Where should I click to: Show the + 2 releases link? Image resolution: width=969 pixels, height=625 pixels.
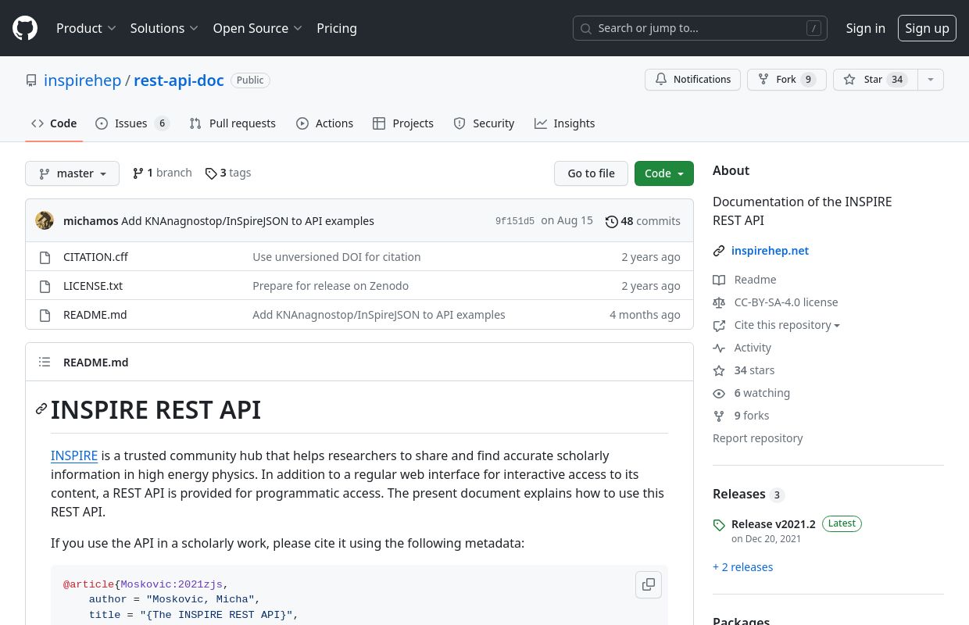click(x=743, y=567)
